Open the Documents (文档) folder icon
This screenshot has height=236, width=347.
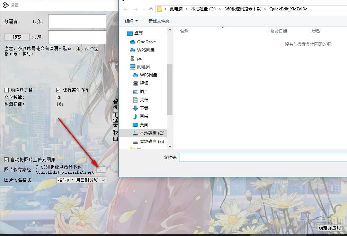pyautogui.click(x=135, y=100)
